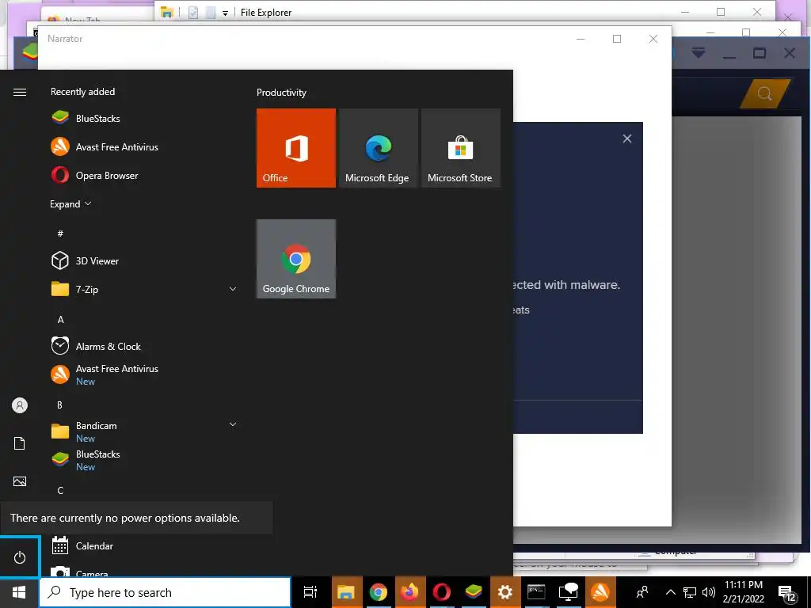Viewport: 811px width, 608px height.
Task: Jump to letter group C header
Action: pos(60,490)
